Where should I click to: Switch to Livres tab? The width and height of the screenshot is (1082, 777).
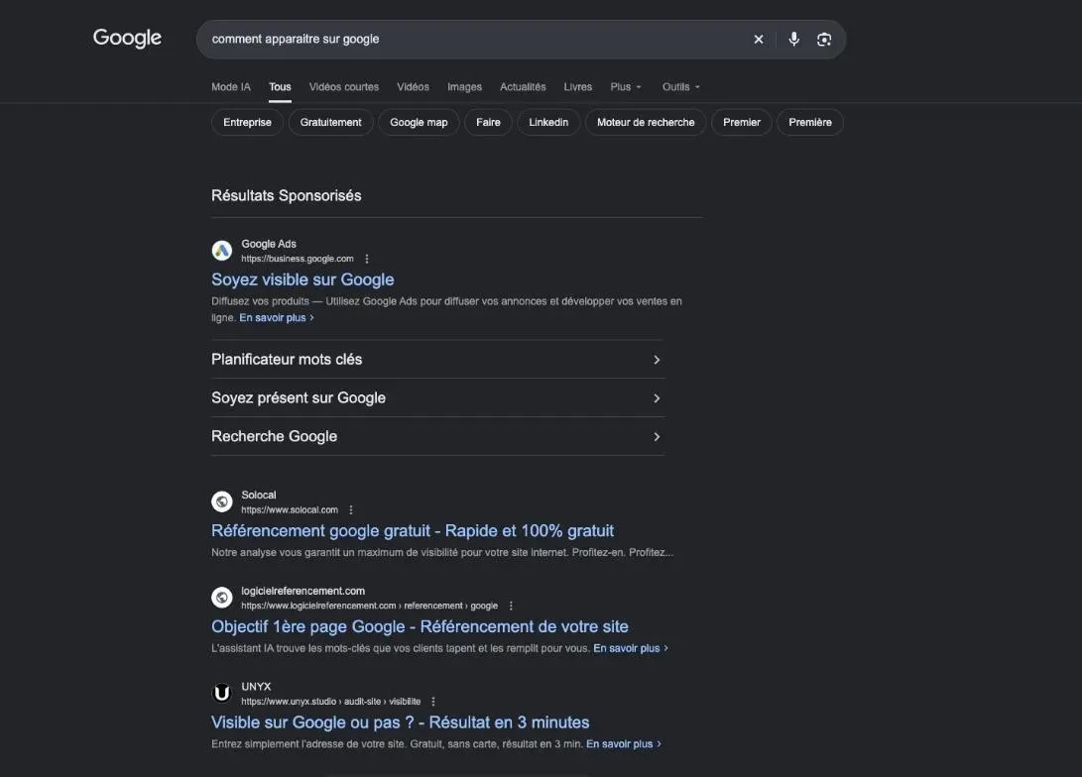click(x=577, y=87)
